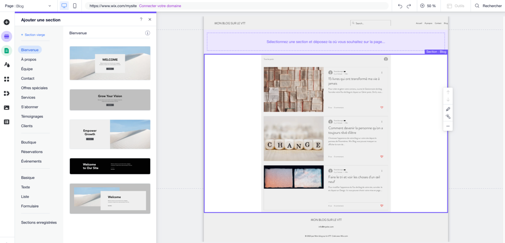Open Sections enregistrées
The height and width of the screenshot is (243, 505).
click(39, 222)
